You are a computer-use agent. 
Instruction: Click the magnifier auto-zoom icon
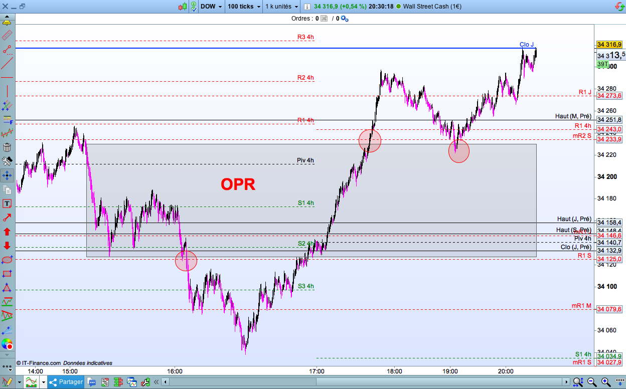(x=577, y=382)
